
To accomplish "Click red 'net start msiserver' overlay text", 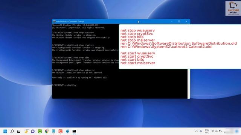I will tap(138, 63).
